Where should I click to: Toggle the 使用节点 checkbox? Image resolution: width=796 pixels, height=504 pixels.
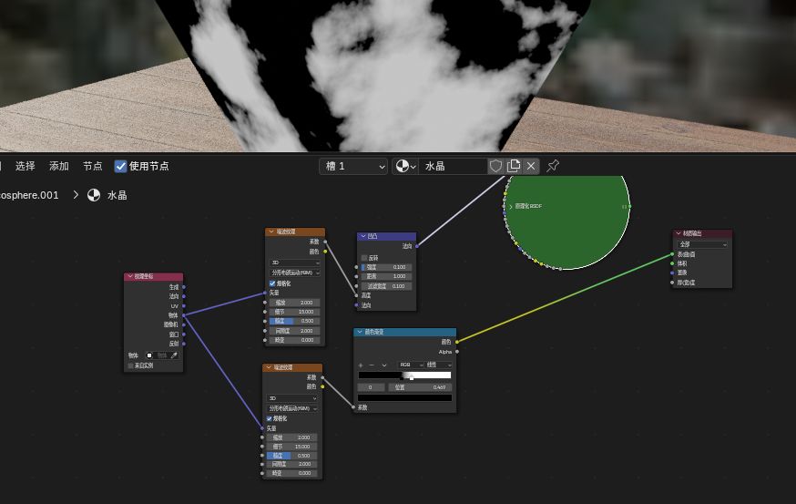pos(120,166)
